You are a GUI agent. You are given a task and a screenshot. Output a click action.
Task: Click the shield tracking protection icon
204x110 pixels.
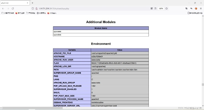tap(33, 9)
